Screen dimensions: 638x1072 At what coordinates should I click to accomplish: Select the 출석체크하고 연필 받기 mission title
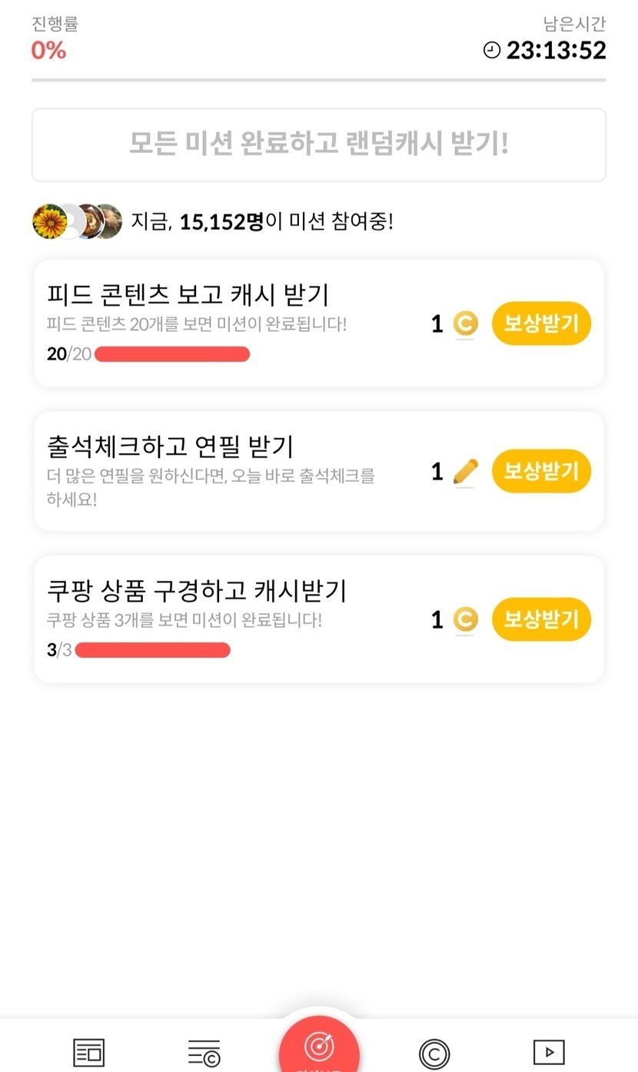(171, 446)
